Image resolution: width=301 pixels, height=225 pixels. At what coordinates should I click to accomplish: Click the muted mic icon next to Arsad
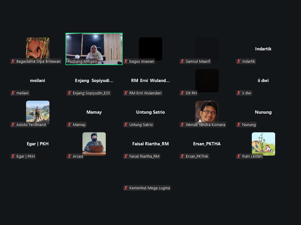point(69,156)
